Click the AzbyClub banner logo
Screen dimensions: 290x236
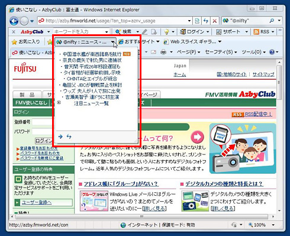[x=257, y=94]
